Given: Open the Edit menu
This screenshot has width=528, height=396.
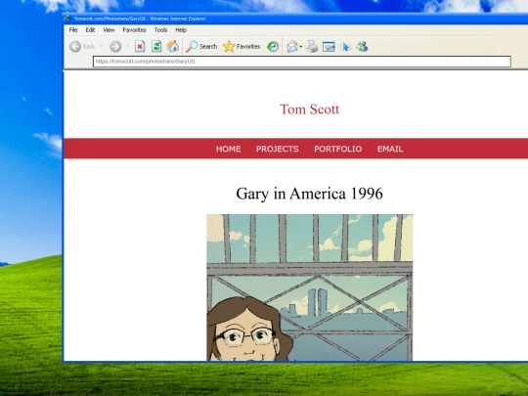Looking at the screenshot, I should (x=90, y=30).
